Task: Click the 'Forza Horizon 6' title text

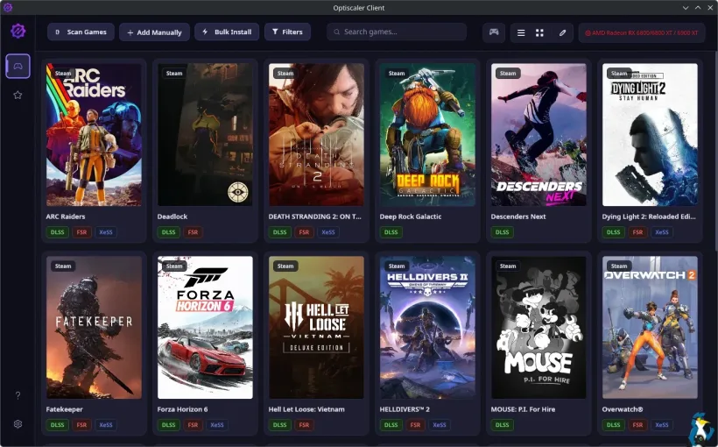Action: point(182,409)
